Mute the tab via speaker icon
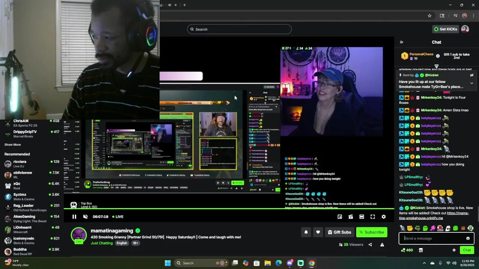479x269 pixels. pyautogui.click(x=170, y=5)
